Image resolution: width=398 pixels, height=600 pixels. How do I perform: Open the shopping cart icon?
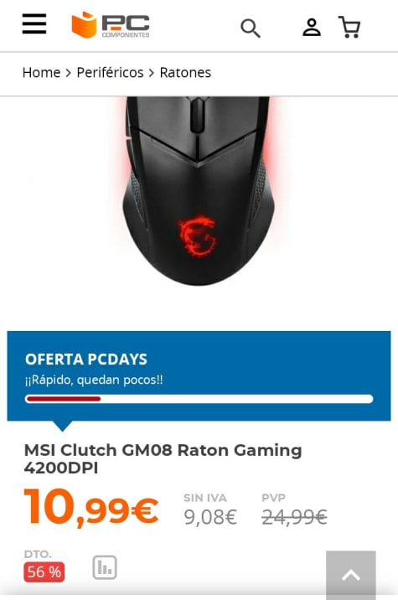coord(349,27)
